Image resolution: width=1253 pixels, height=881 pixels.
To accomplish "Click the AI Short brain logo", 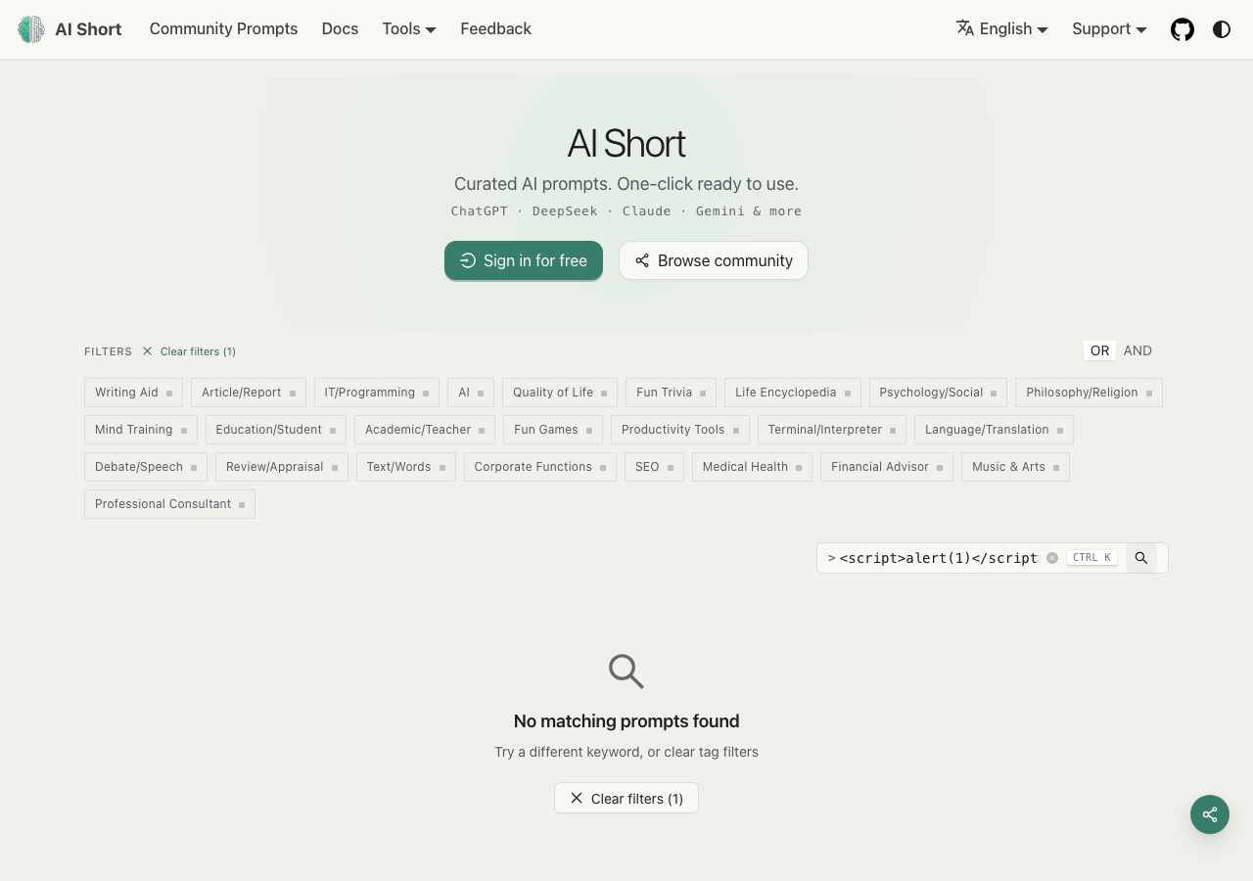I will click(31, 29).
